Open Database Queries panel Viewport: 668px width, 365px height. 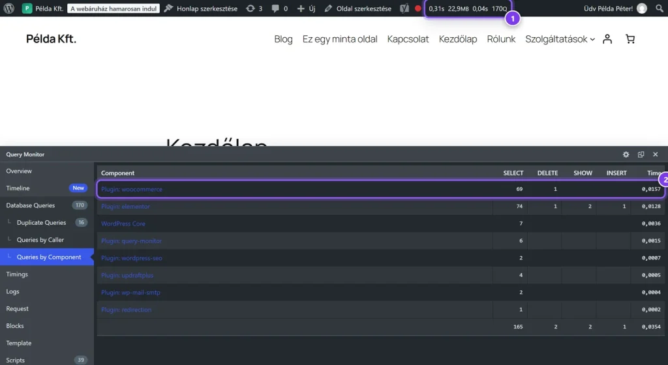(47, 205)
